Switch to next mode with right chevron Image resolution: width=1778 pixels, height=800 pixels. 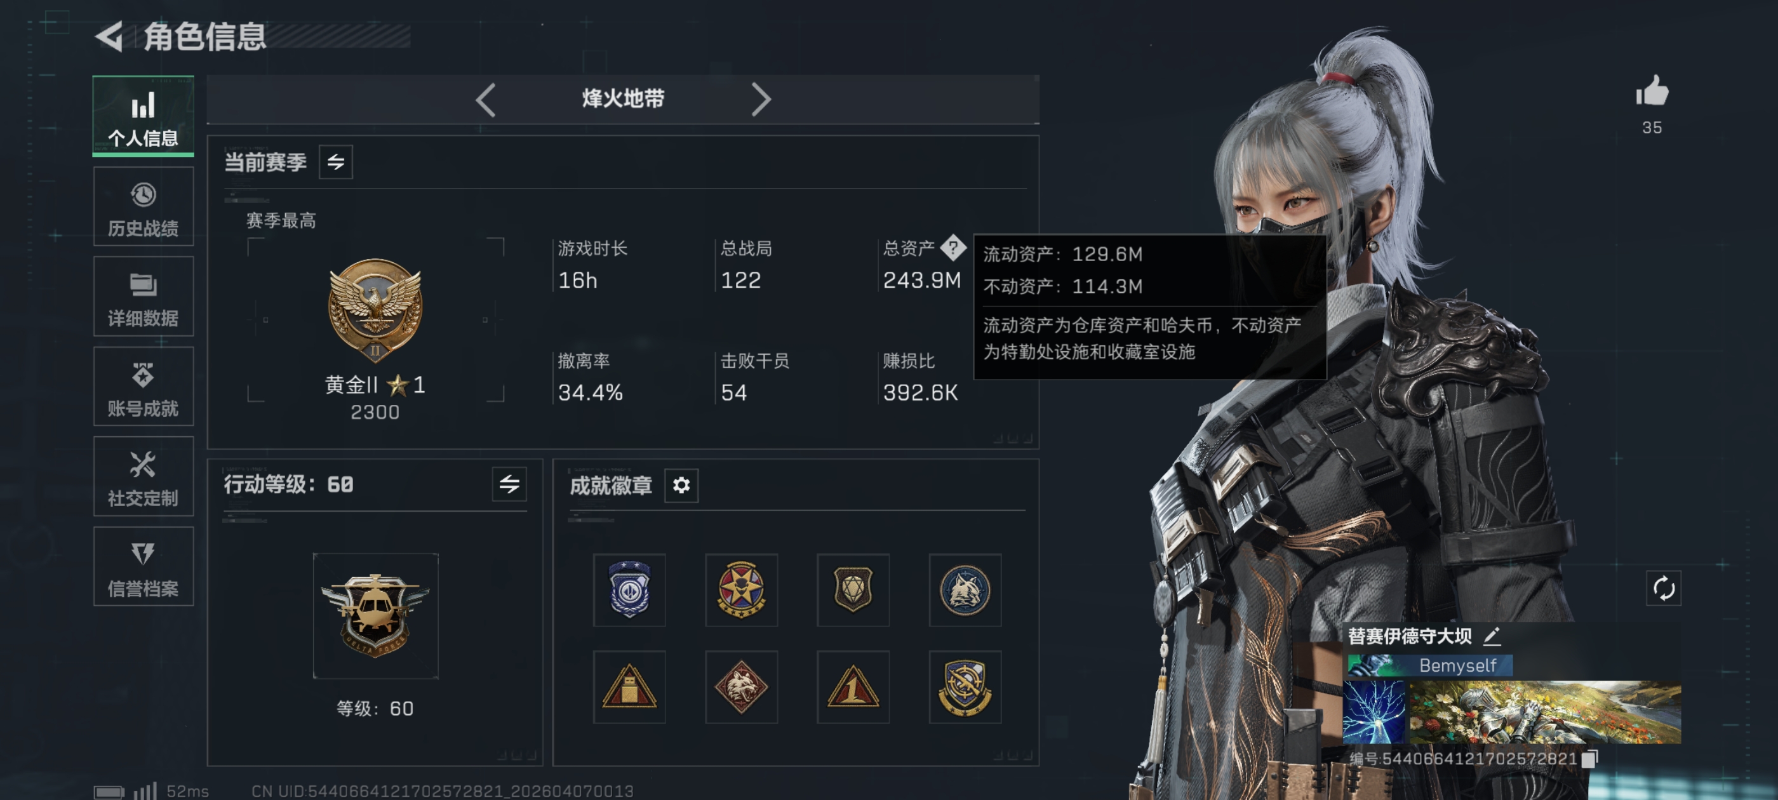(x=760, y=100)
